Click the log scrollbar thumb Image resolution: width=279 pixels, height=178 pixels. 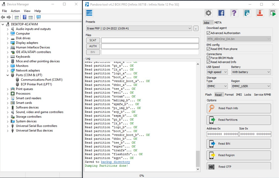coord(198,159)
